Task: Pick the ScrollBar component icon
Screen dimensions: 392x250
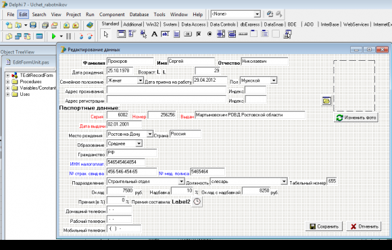Action: pyautogui.click(x=243, y=34)
